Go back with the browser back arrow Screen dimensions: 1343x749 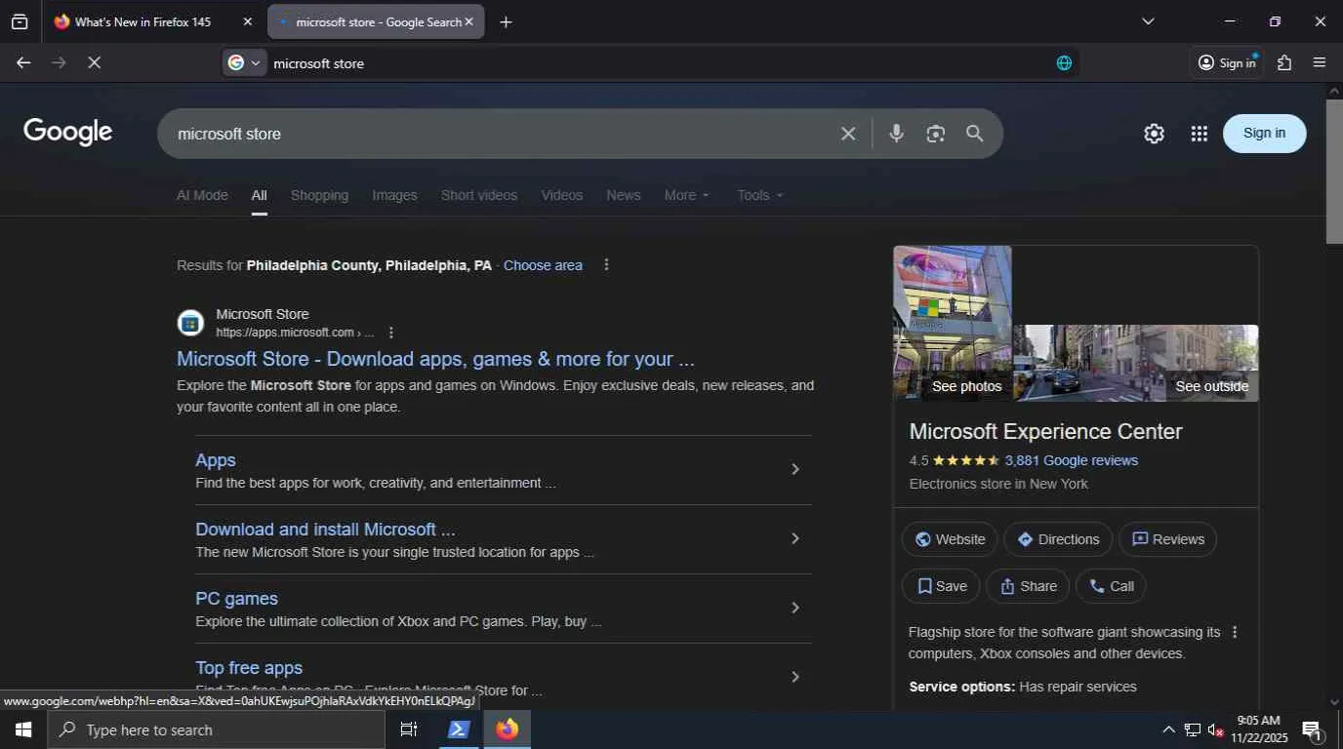[x=23, y=62]
